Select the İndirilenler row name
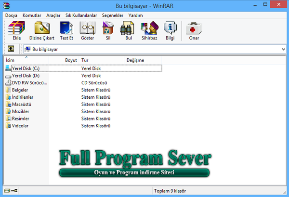Image resolution: width=289 pixels, height=197 pixels. pos(23,97)
